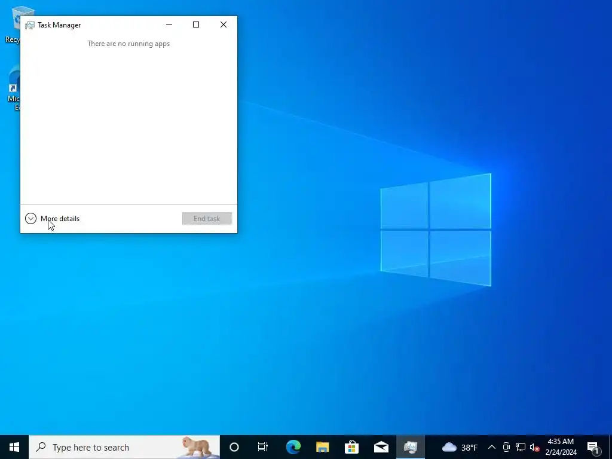Open the clock showing 4:35 AM
The height and width of the screenshot is (459, 612).
(561, 447)
